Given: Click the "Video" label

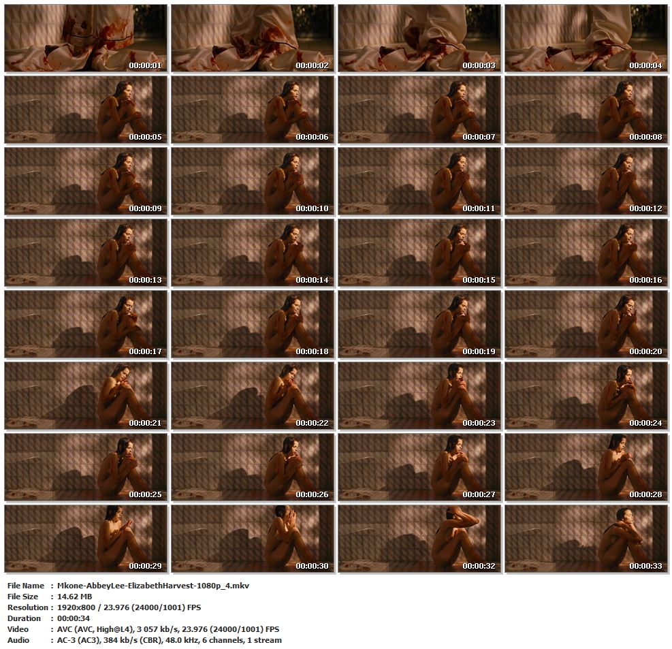Looking at the screenshot, I should (18, 629).
